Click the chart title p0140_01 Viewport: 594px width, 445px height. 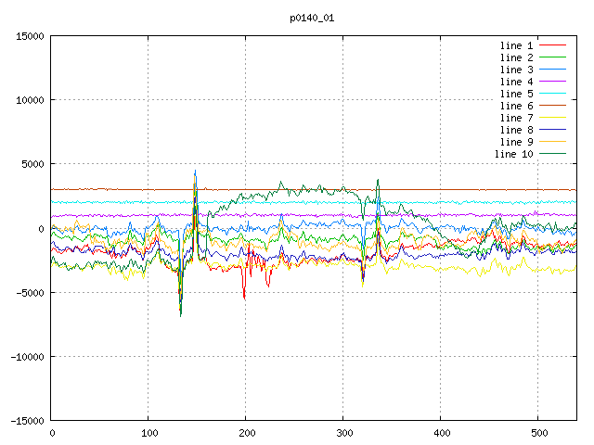(x=312, y=18)
